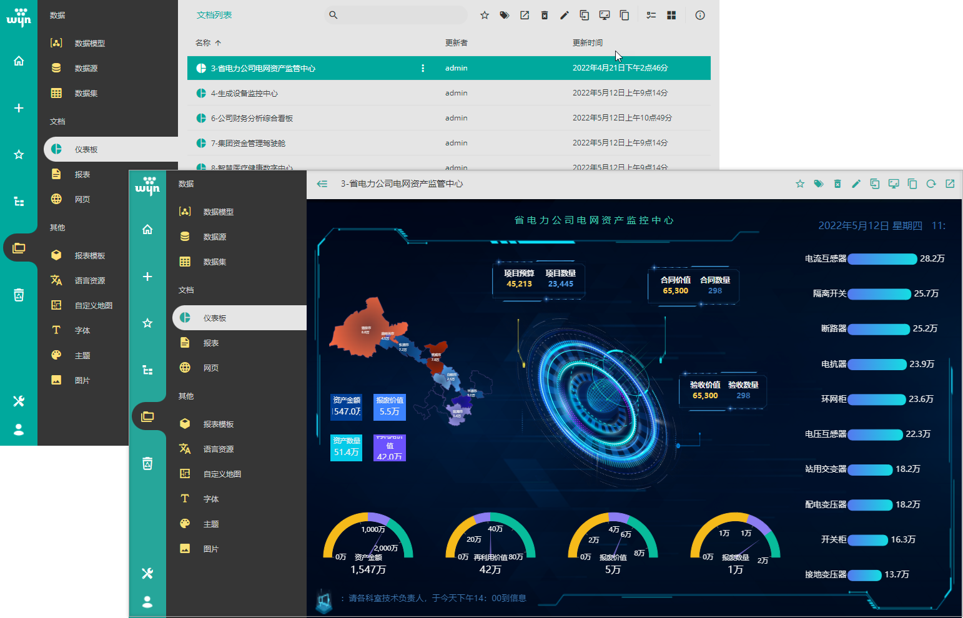Click teal full-screen monitor icon above dashboard
Image resolution: width=963 pixels, height=618 pixels.
894,184
